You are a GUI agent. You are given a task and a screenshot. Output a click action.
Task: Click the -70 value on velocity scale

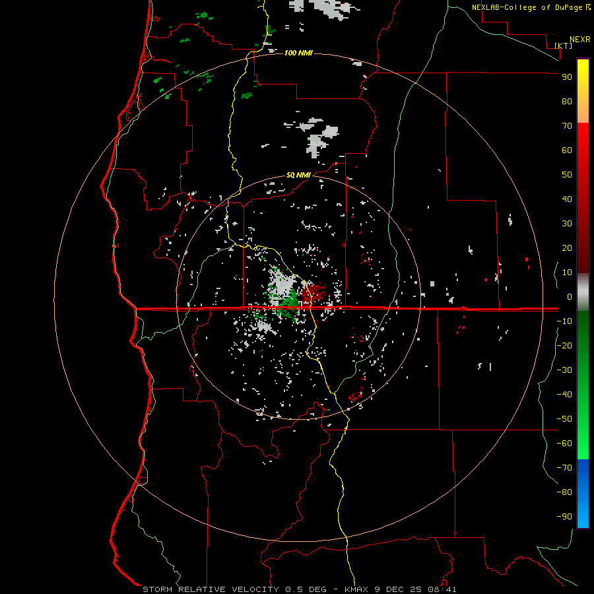click(x=564, y=468)
